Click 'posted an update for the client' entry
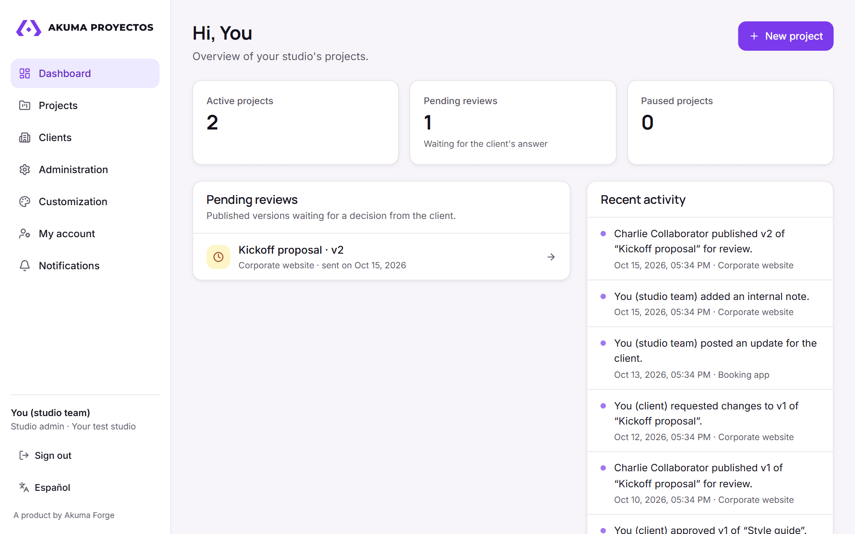The height and width of the screenshot is (534, 855). tap(710, 358)
